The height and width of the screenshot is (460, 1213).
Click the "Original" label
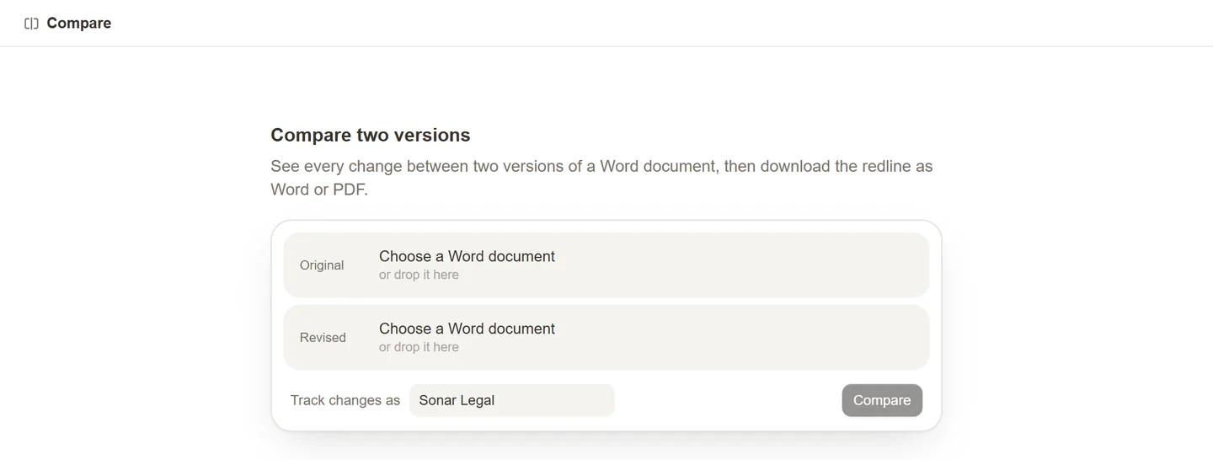coord(322,265)
